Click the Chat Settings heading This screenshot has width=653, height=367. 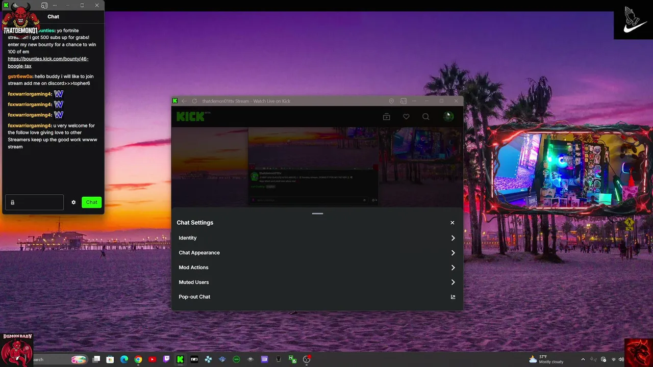tap(195, 223)
